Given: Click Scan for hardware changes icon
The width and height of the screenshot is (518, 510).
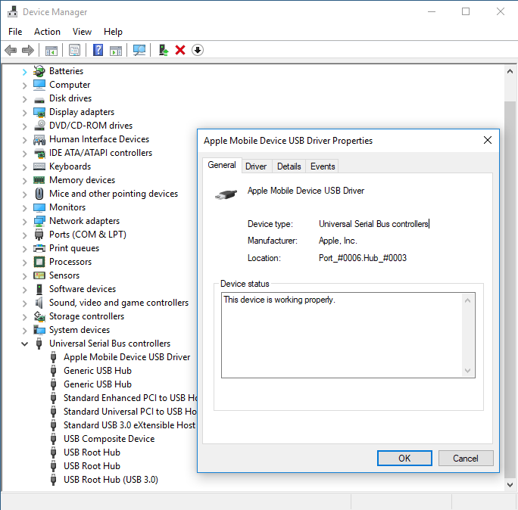Looking at the screenshot, I should coord(139,50).
